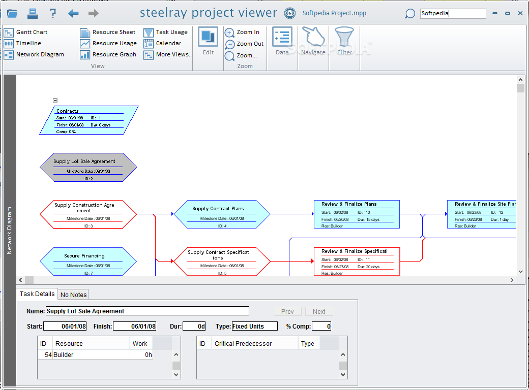Open help with the question mark icon
The image size is (529, 390).
52,14
